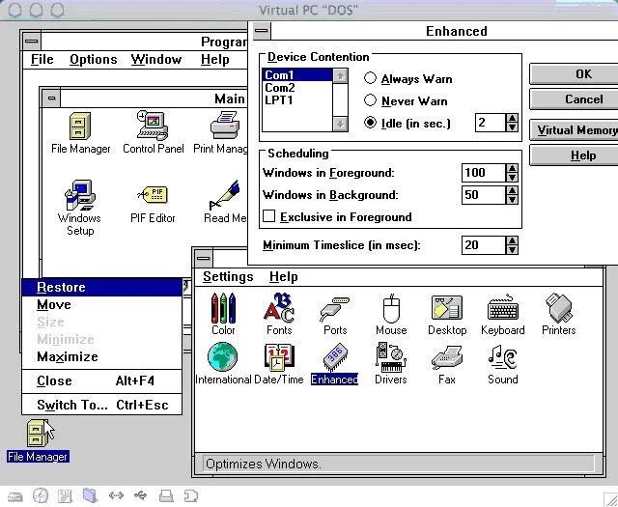Click Virtual PC USB status icon
Image resolution: width=618 pixels, height=507 pixels.
click(140, 495)
